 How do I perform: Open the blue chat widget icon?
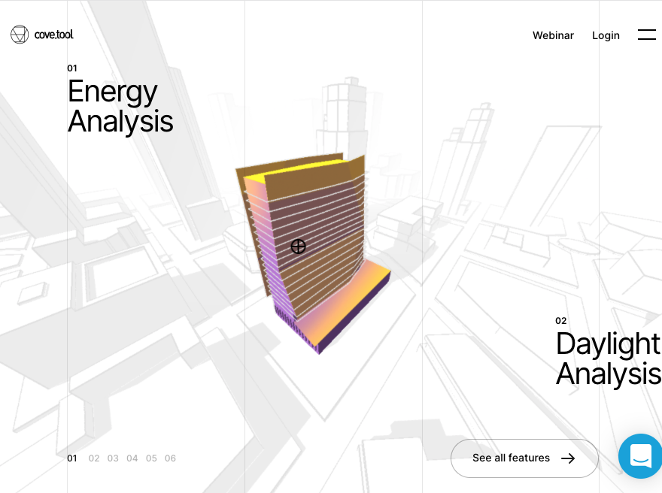click(x=640, y=456)
